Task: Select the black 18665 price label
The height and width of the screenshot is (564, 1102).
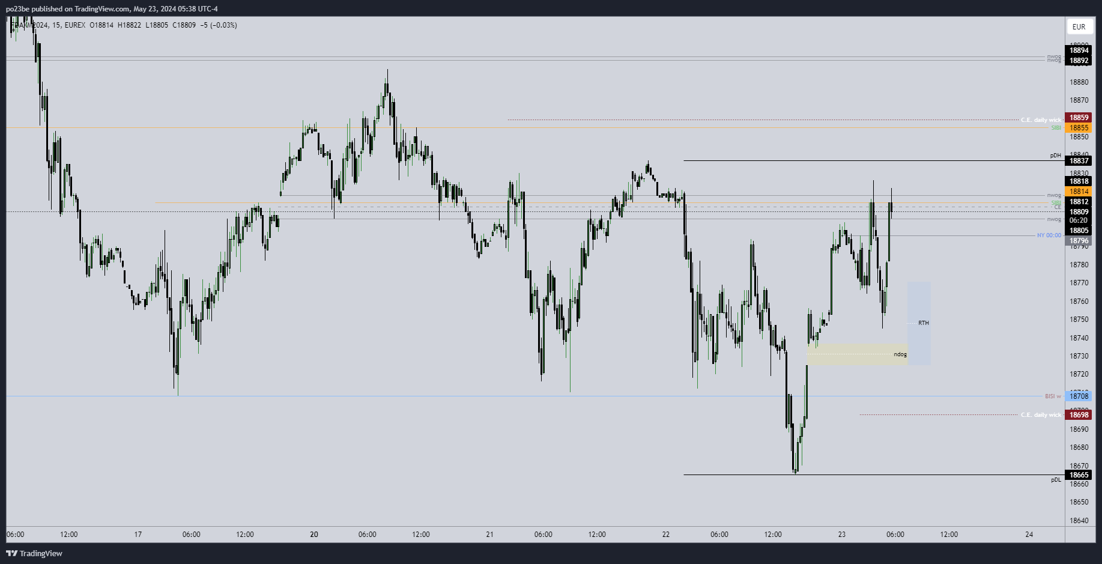Action: coord(1079,475)
